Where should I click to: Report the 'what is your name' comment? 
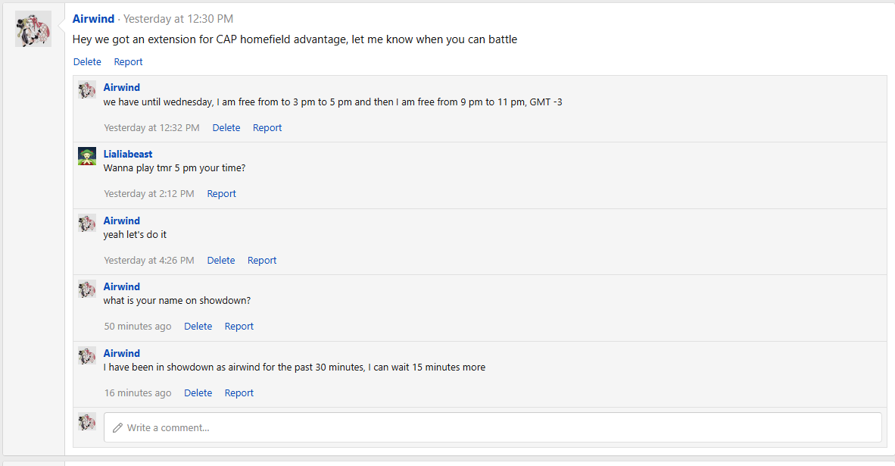click(239, 327)
